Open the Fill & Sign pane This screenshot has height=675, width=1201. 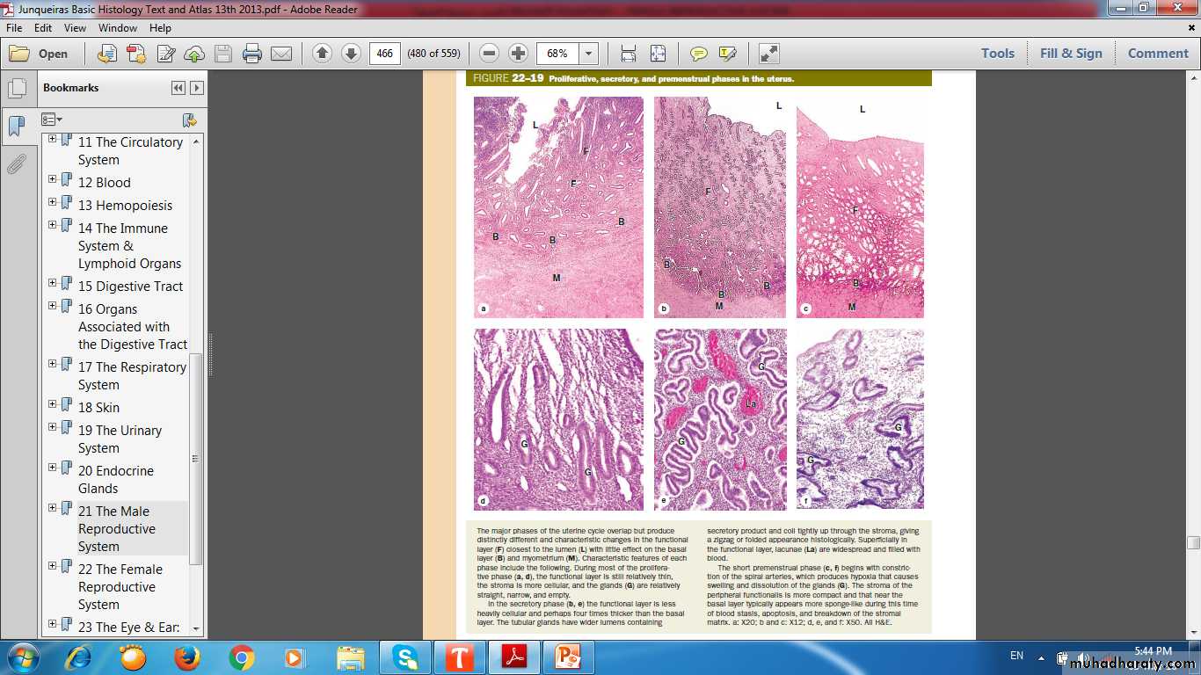tap(1070, 54)
